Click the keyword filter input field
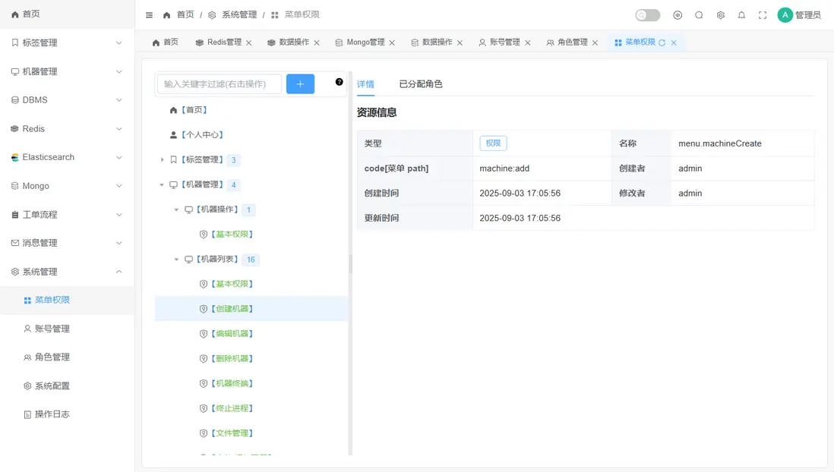834x472 pixels. (219, 84)
